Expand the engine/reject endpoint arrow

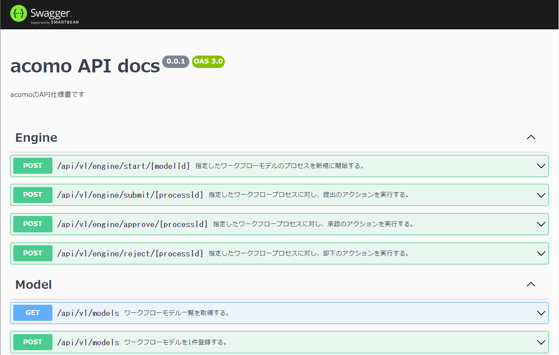[x=541, y=253]
